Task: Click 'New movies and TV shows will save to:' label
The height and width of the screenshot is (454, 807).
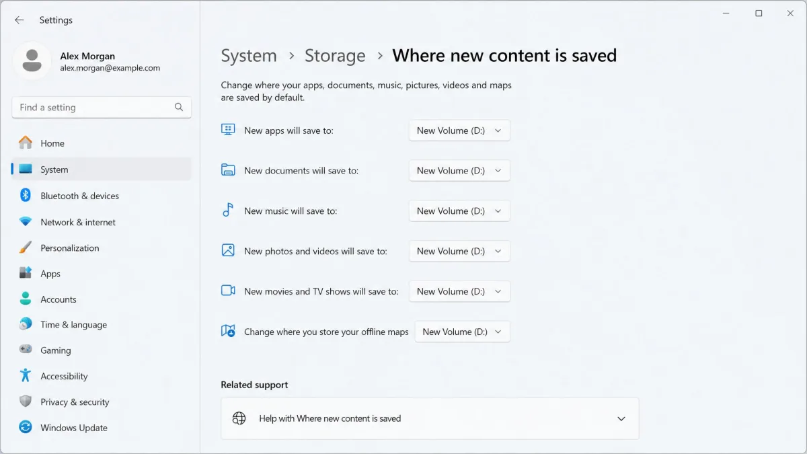Action: pos(321,291)
